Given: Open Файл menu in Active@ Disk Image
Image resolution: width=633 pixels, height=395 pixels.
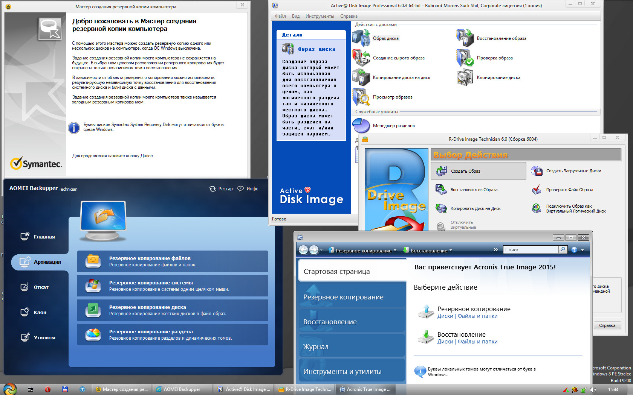Looking at the screenshot, I should (280, 16).
